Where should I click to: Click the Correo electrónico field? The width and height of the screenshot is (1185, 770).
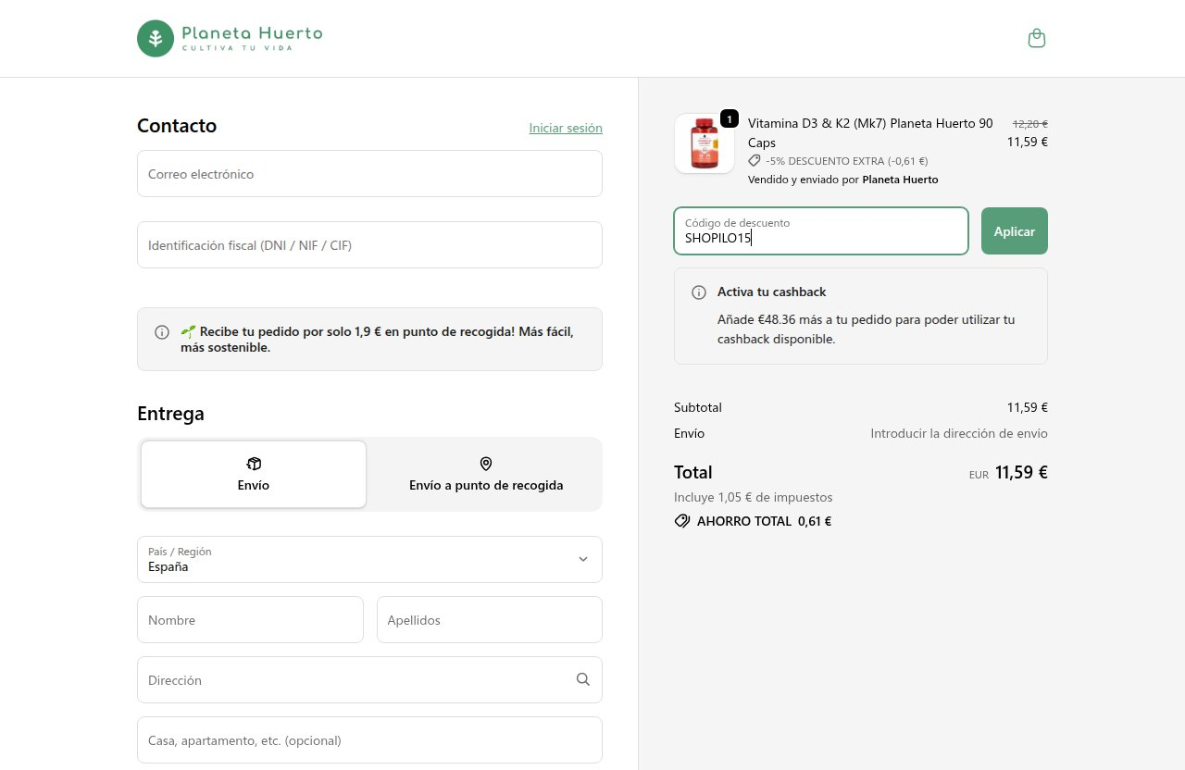coord(369,173)
